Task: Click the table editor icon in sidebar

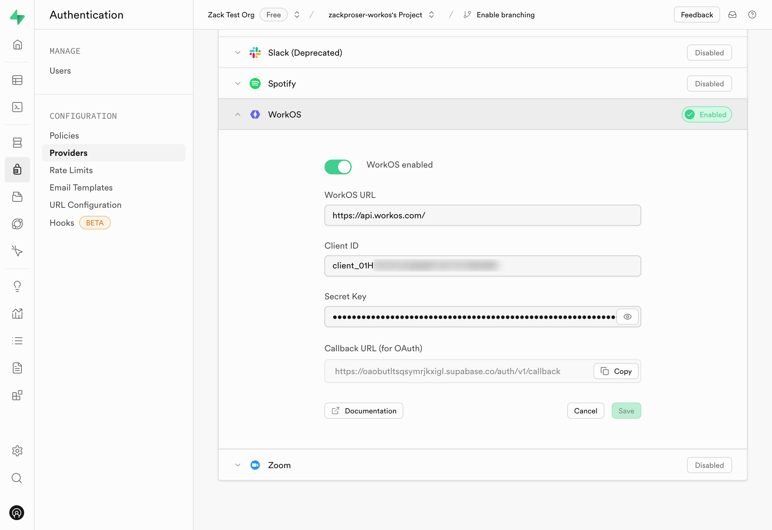Action: coord(17,80)
